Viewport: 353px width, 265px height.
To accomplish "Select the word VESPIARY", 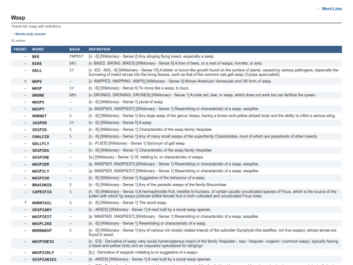I will 42,210.
